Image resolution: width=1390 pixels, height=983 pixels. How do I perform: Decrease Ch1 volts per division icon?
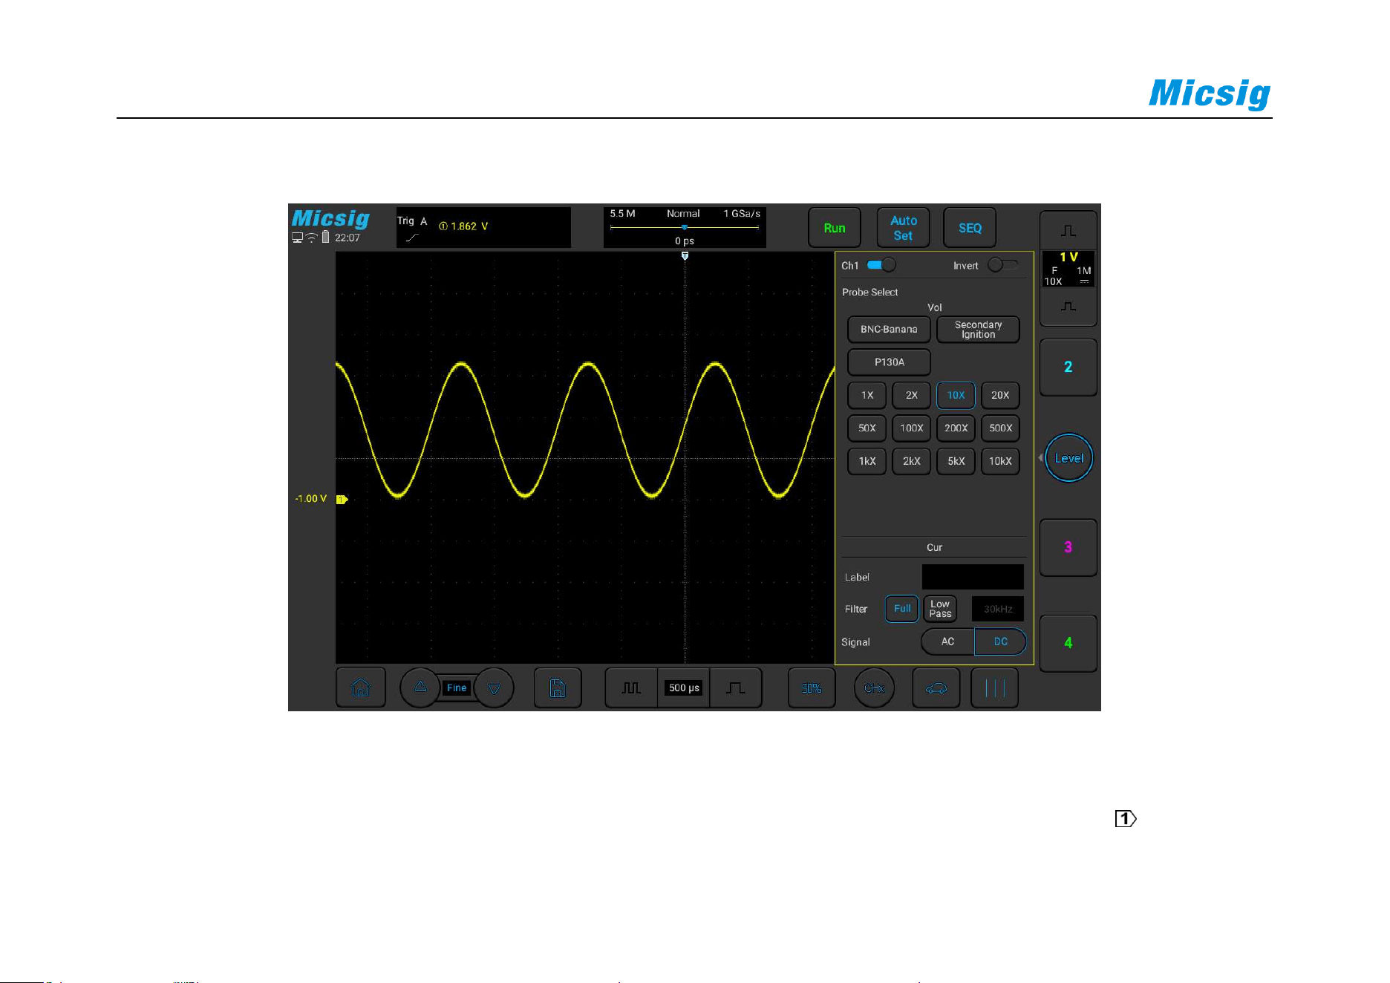(1068, 307)
